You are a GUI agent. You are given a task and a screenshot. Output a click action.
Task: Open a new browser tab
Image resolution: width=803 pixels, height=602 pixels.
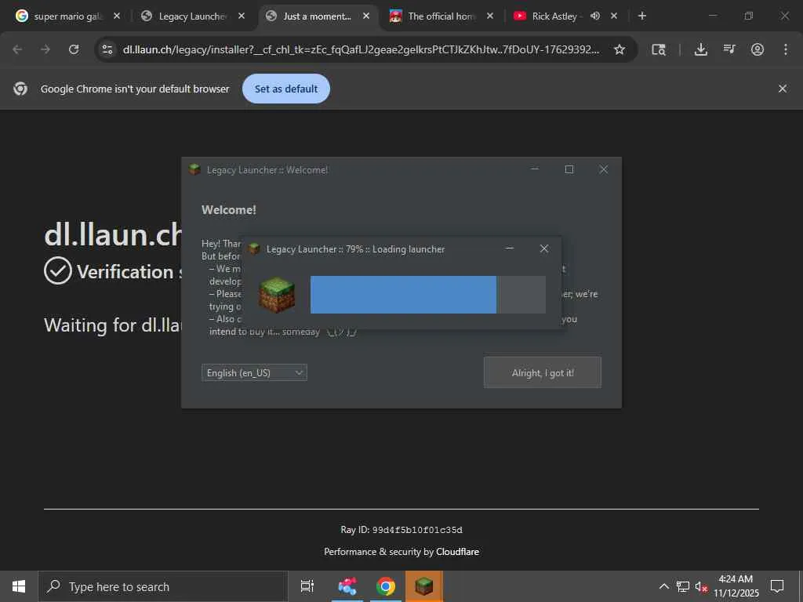coord(642,16)
